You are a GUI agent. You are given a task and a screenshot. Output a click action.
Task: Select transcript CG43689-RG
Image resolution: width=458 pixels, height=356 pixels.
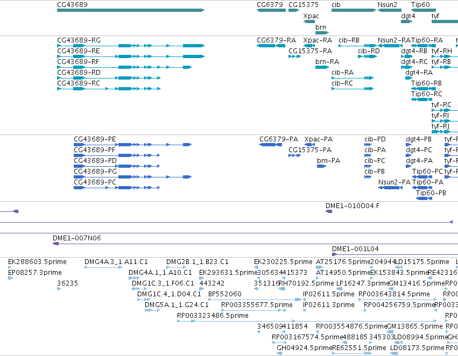point(131,46)
